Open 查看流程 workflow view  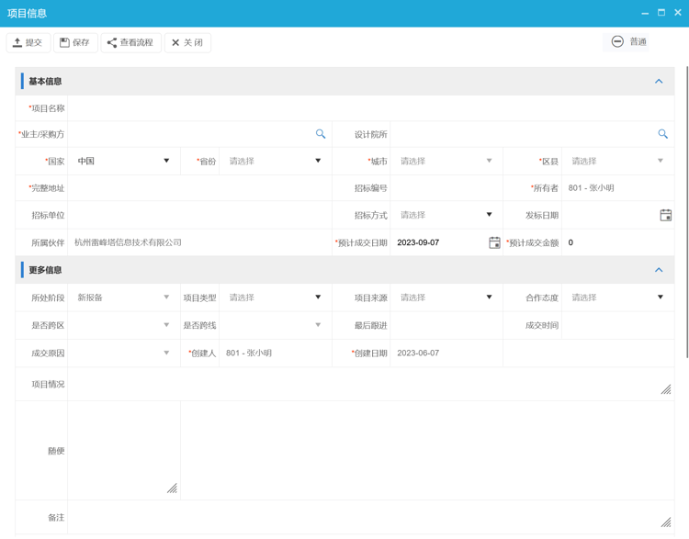click(130, 42)
